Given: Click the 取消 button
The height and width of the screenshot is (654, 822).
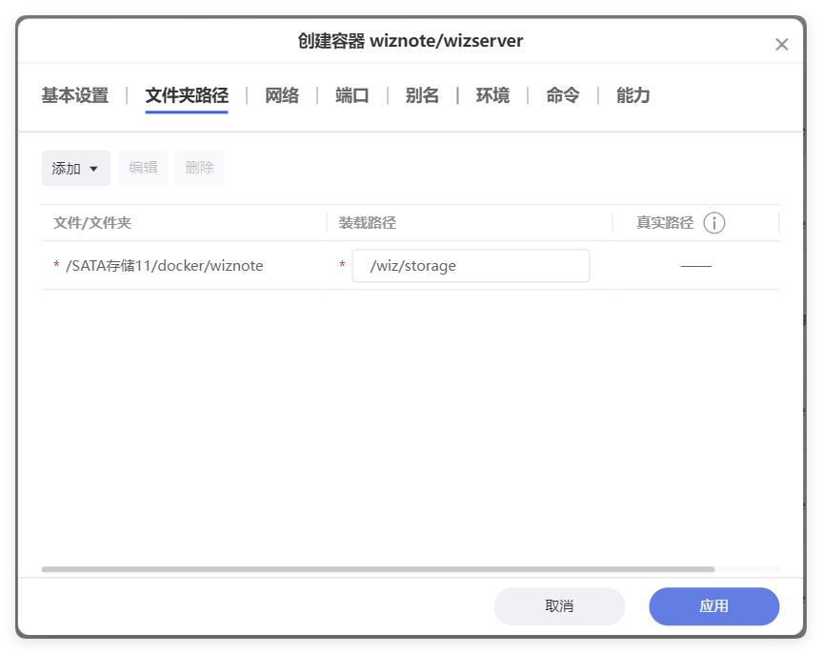Looking at the screenshot, I should tap(559, 606).
